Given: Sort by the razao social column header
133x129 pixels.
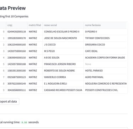Looking at the screenshot, I should (x=63, y=25).
